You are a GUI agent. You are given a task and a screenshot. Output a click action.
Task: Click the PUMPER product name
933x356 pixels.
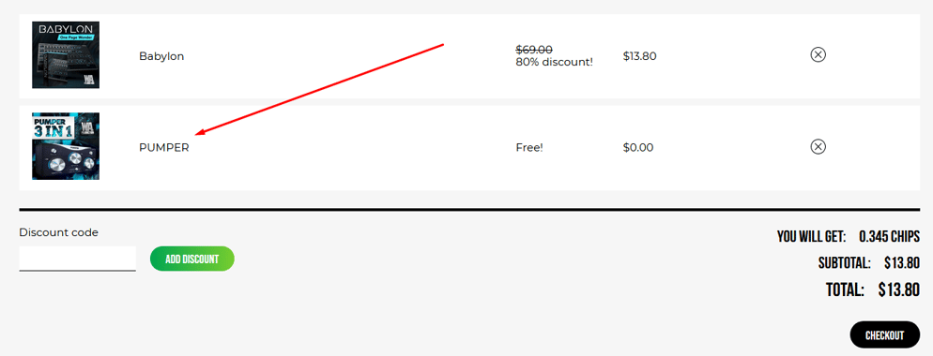pos(163,147)
